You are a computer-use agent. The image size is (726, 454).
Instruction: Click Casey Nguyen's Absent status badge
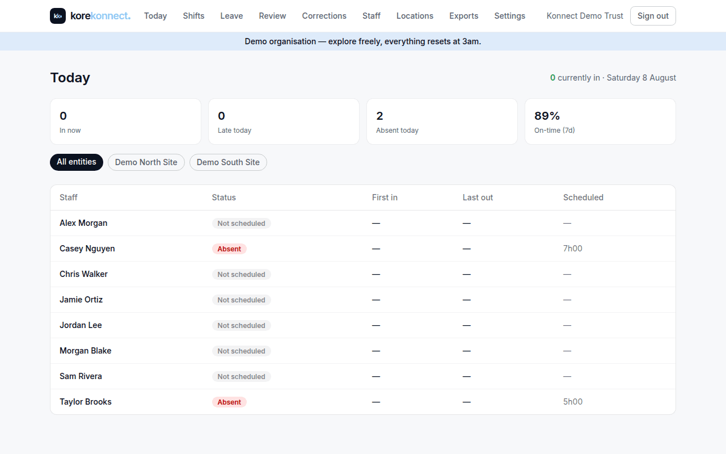[x=229, y=249]
